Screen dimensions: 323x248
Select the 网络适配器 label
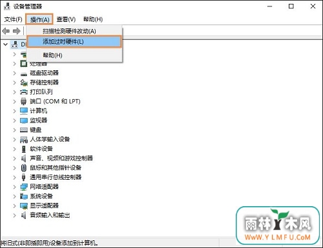point(44,187)
